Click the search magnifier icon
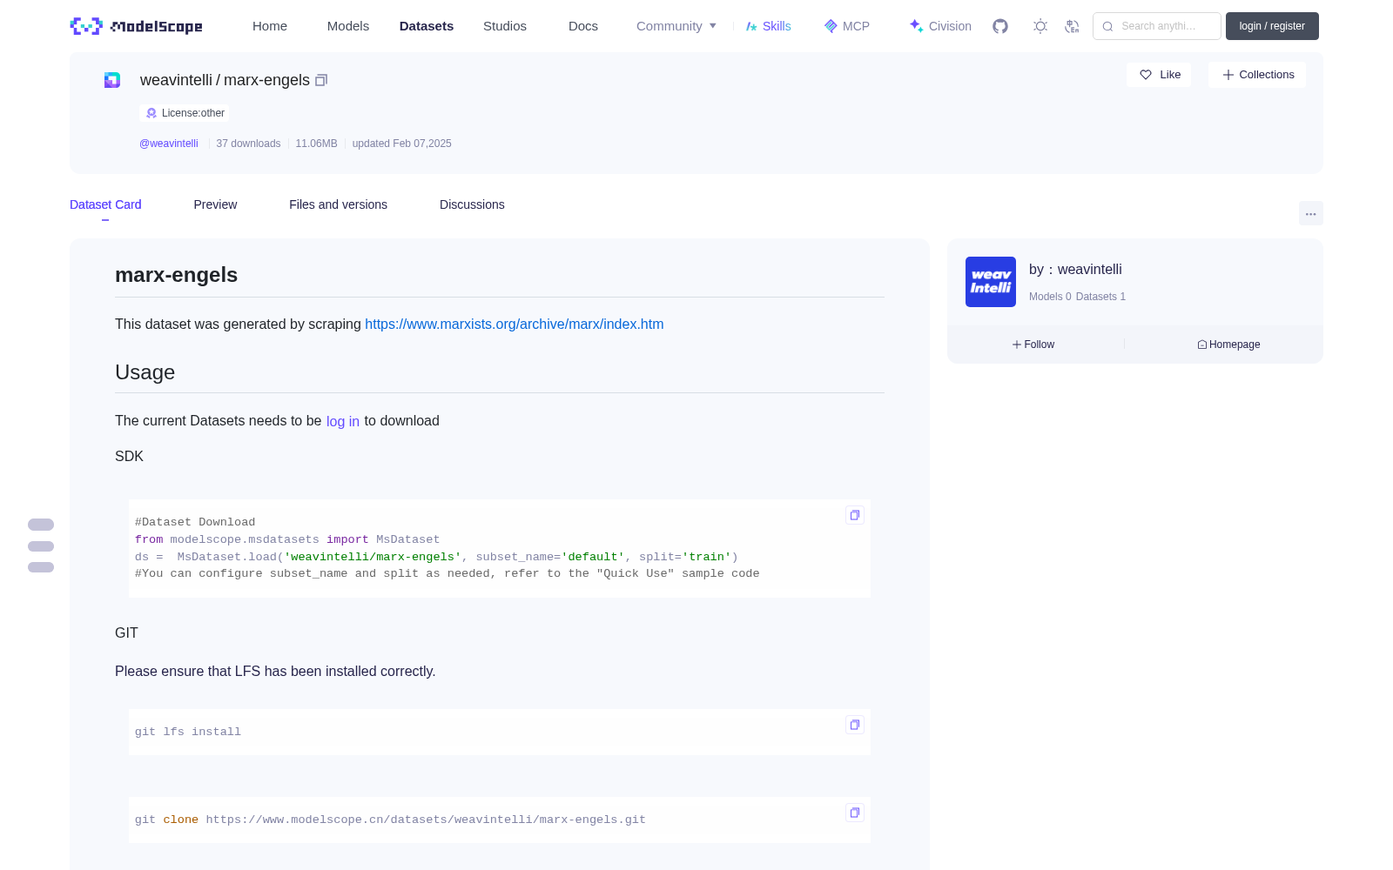This screenshot has width=1393, height=870. pyautogui.click(x=1107, y=26)
